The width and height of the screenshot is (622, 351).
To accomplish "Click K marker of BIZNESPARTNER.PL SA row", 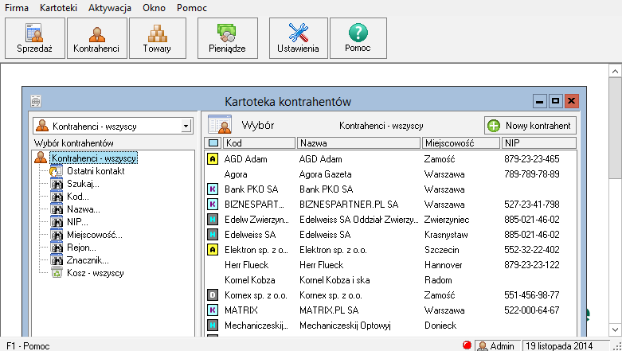I will [x=213, y=205].
